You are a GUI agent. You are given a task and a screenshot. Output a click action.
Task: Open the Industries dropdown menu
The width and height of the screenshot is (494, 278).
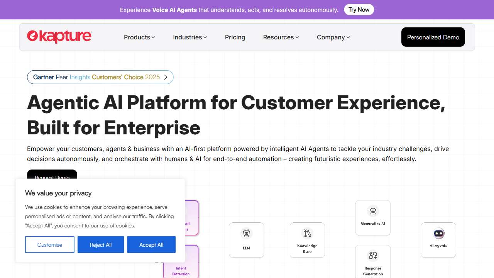pos(190,37)
